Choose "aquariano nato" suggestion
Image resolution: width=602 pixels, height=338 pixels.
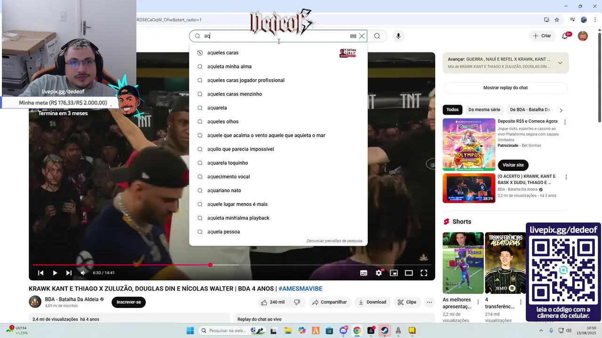tap(278, 191)
